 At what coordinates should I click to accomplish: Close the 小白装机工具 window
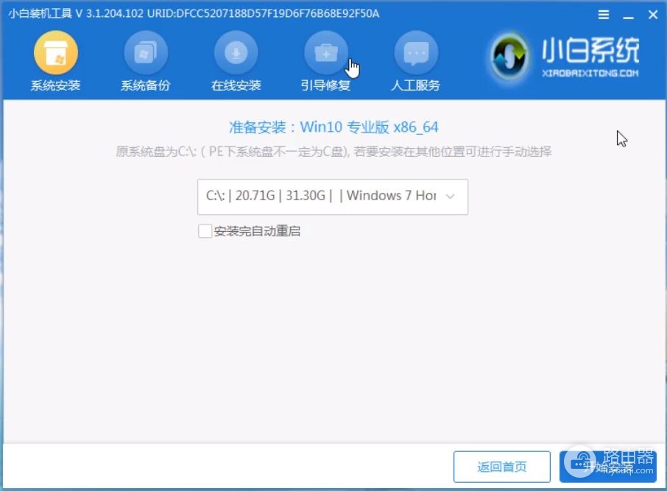(x=653, y=15)
